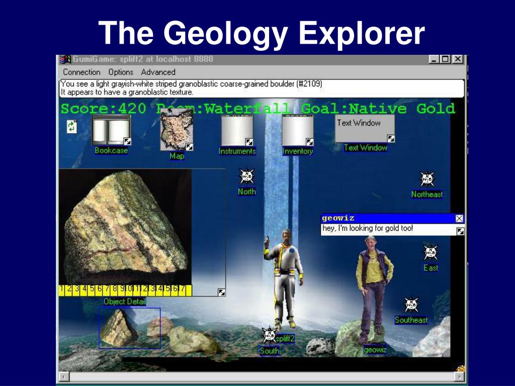Open the Connection menu

click(x=82, y=72)
